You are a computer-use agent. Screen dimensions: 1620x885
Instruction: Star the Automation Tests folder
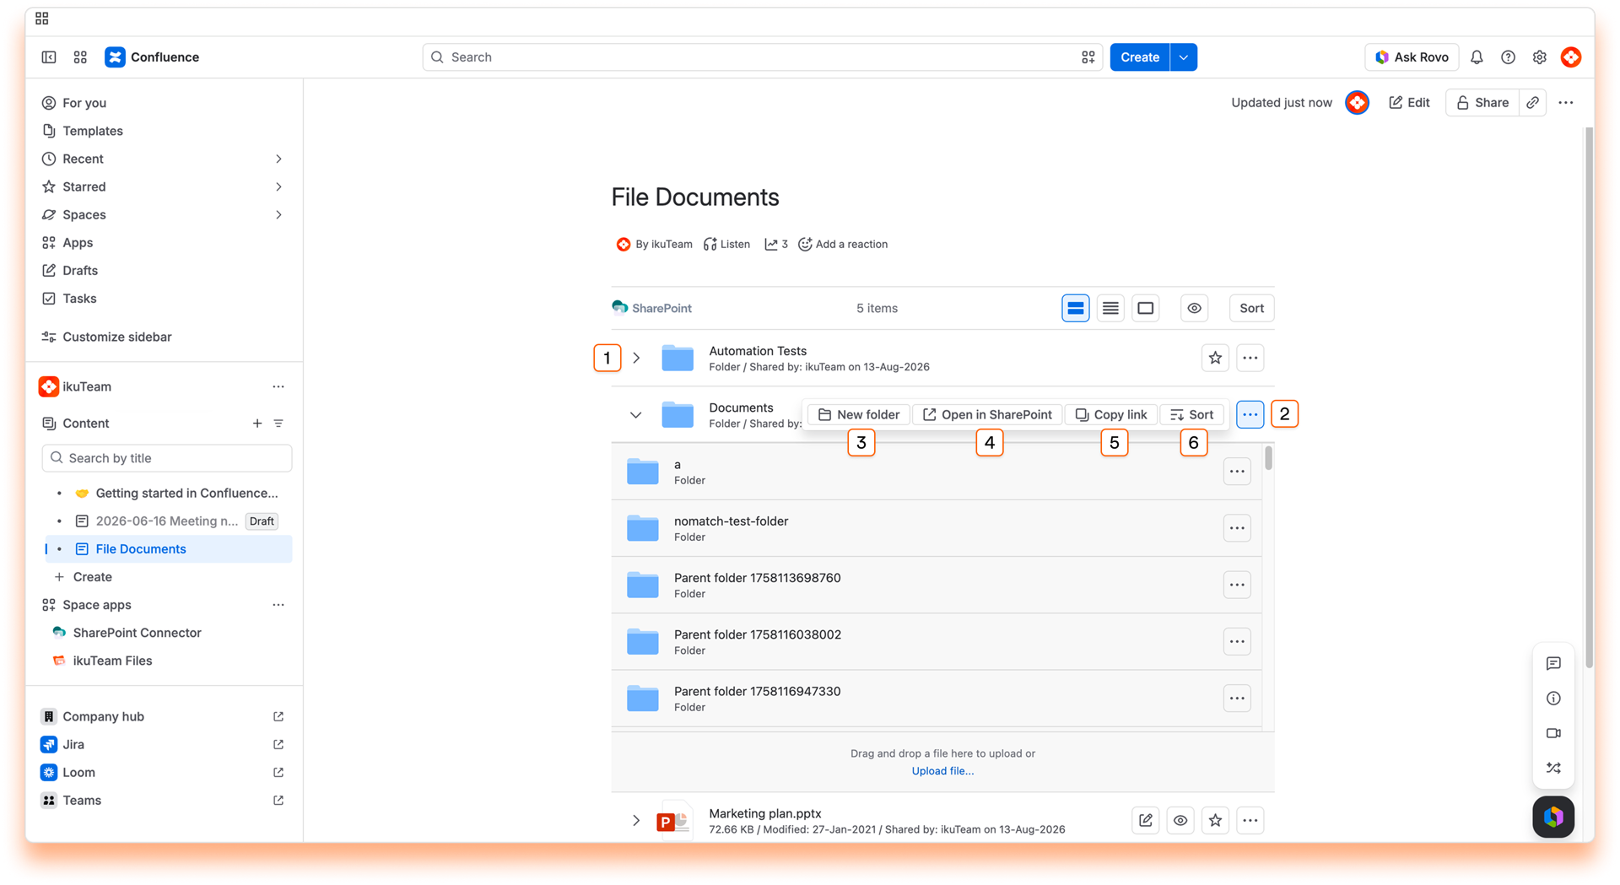(x=1215, y=358)
